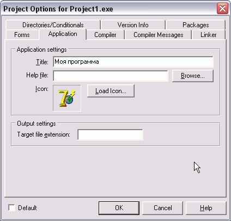Open Help for this dialog
The image size is (231, 221).
pyautogui.click(x=206, y=208)
